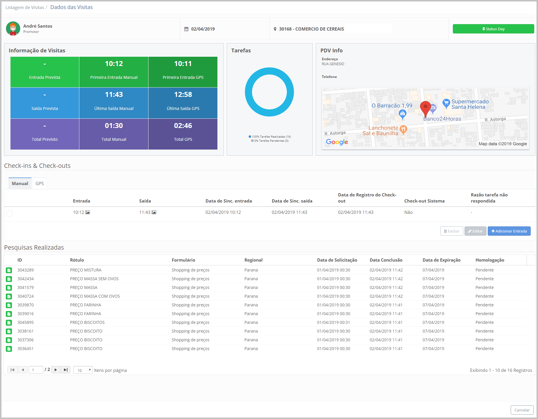Click André Santos promoter avatar
This screenshot has height=419, width=538.
(13, 29)
